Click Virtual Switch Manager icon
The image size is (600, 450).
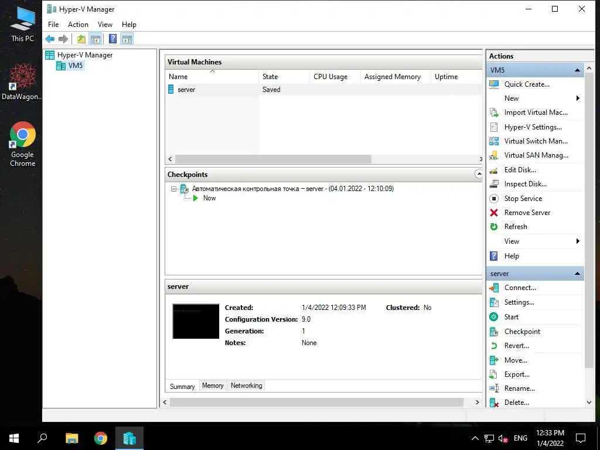tap(494, 141)
